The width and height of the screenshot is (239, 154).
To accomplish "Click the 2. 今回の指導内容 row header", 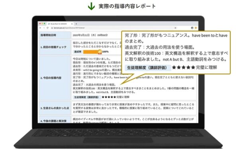I will (55, 78).
